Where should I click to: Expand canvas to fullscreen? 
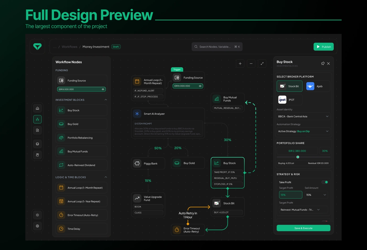(x=262, y=63)
